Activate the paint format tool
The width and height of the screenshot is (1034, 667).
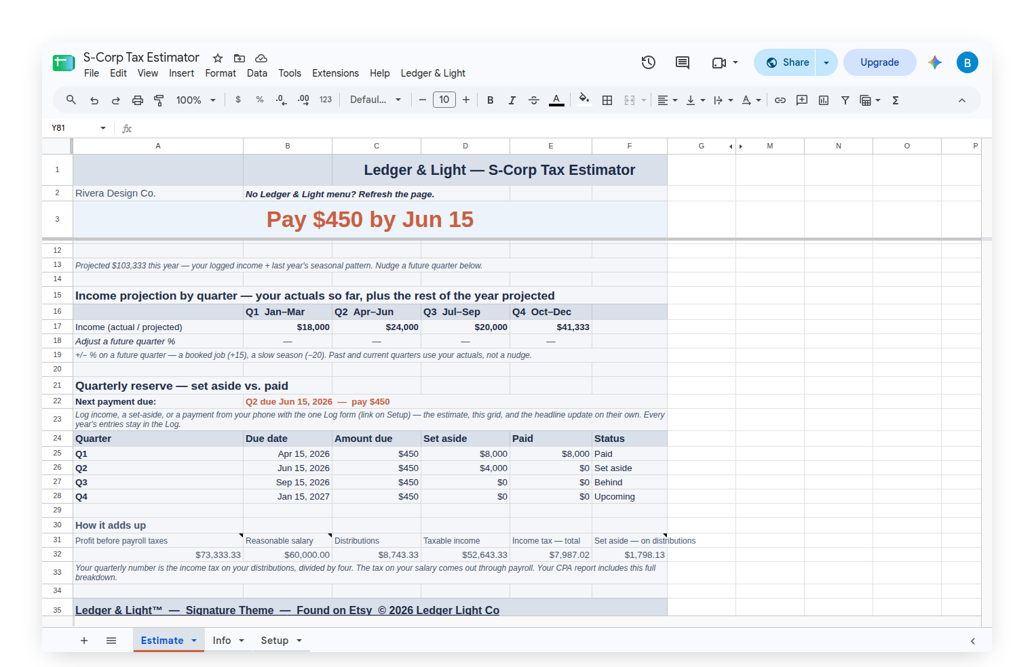[159, 100]
